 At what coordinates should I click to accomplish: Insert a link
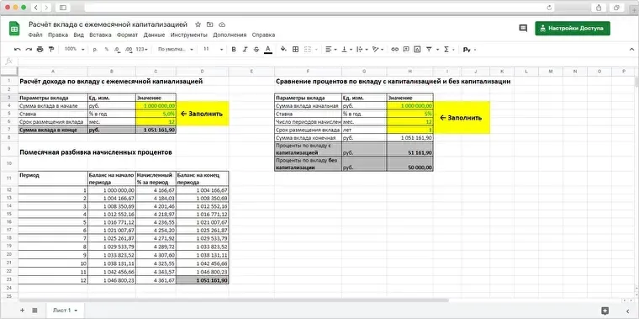(x=394, y=50)
